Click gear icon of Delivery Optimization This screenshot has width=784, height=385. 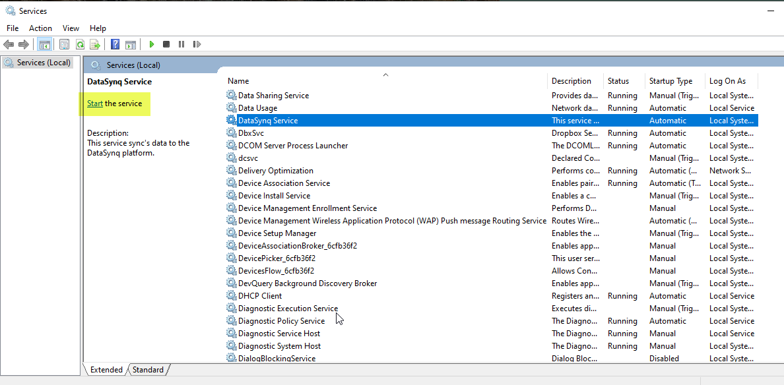[231, 171]
